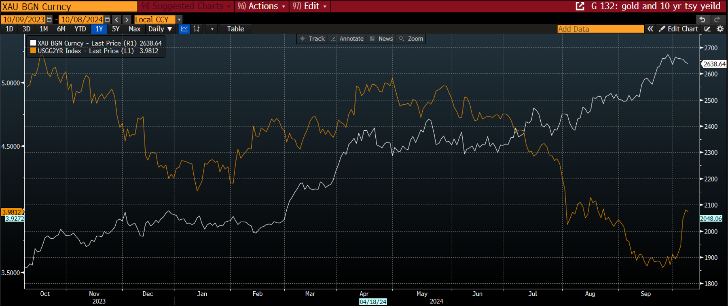Expand the Local CCY currency dropdown
Image resolution: width=728 pixels, height=306 pixels.
(179, 19)
